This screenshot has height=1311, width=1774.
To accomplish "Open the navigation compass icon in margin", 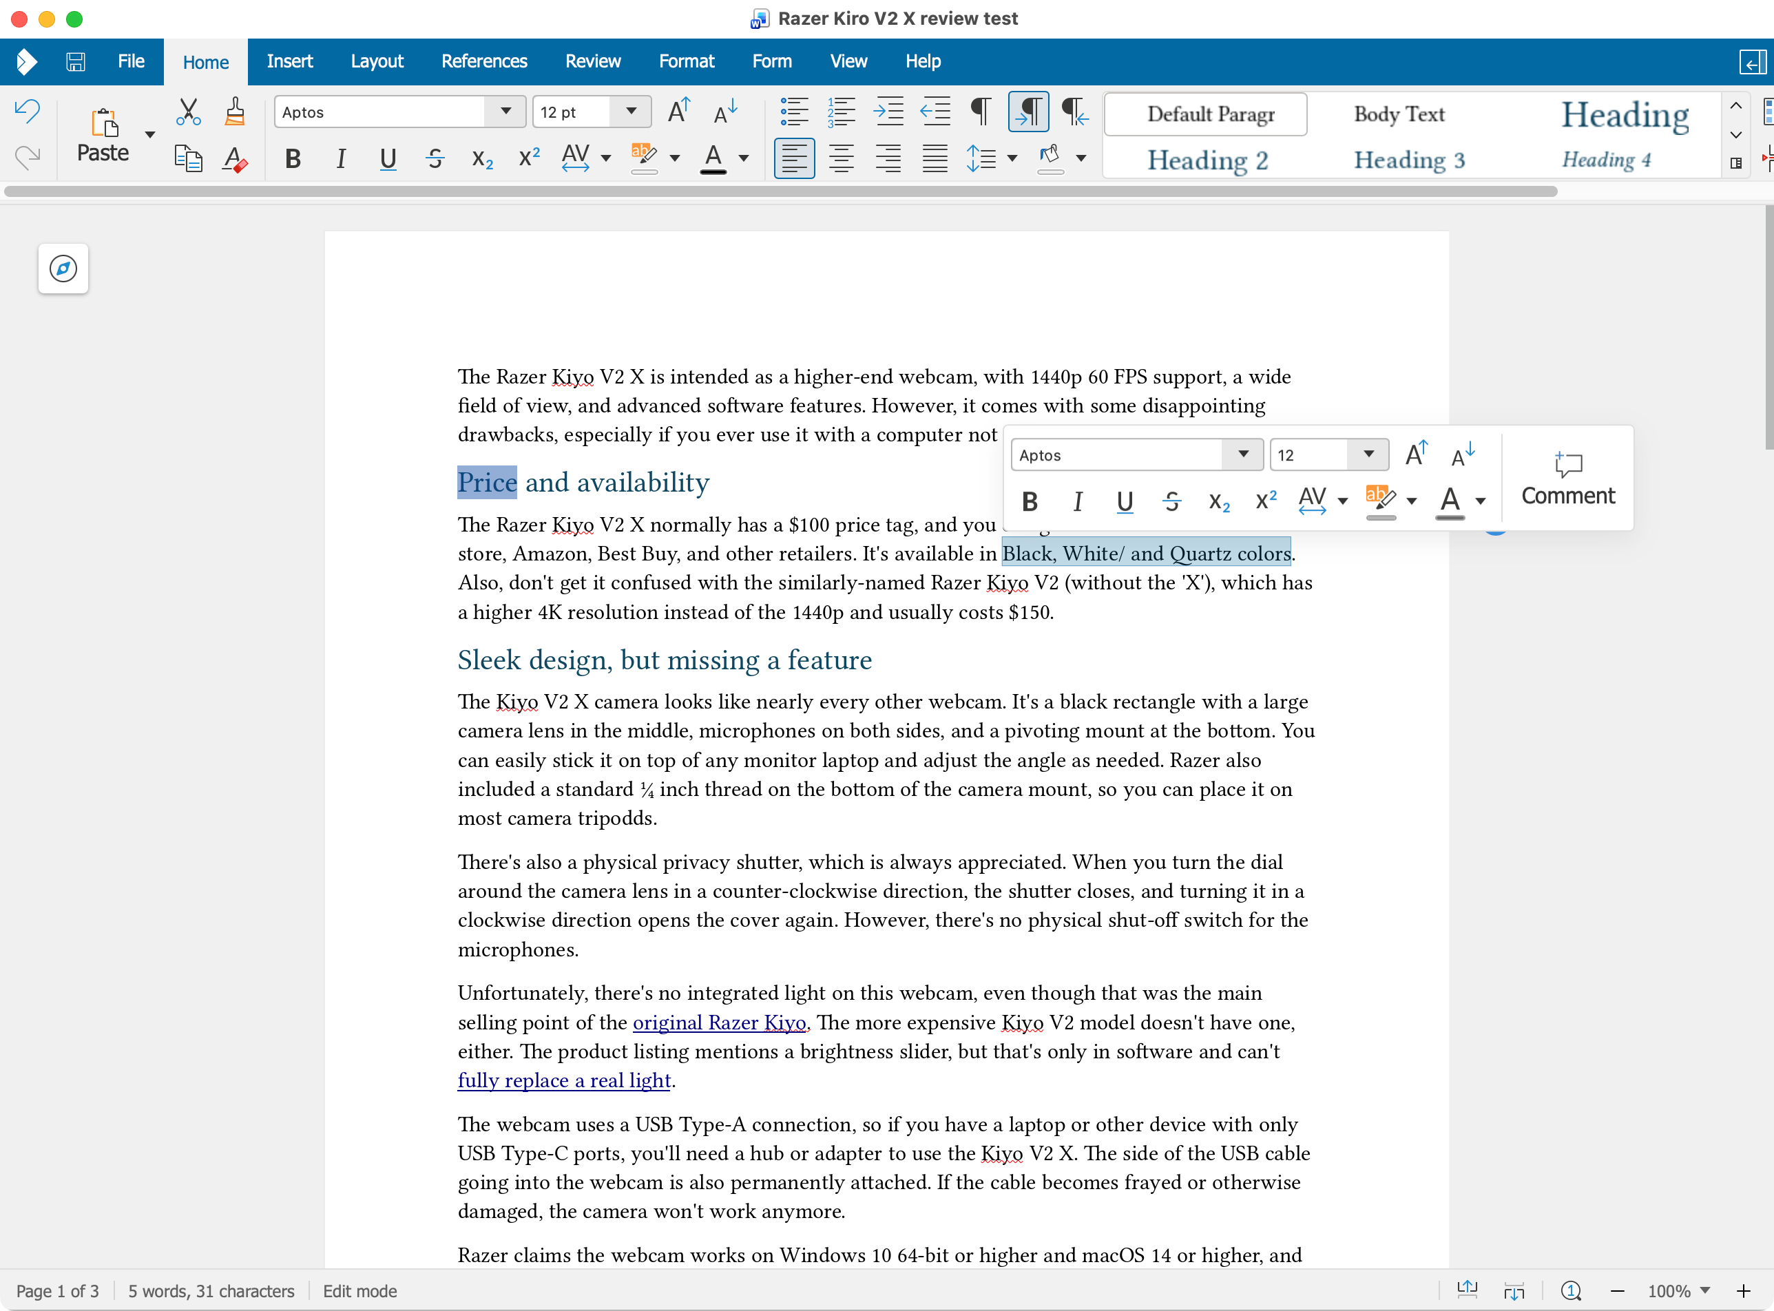I will pos(63,269).
